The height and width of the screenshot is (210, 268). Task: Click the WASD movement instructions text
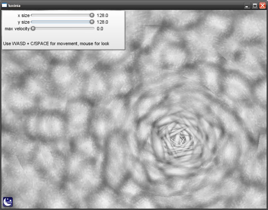tap(56, 43)
